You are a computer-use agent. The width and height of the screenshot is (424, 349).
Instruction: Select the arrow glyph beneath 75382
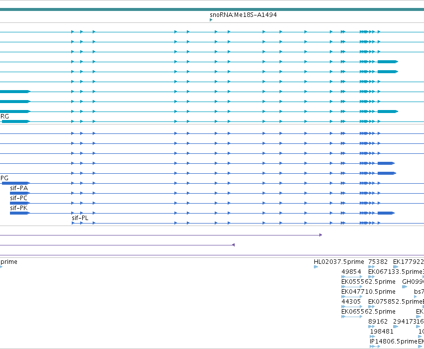[372, 267]
